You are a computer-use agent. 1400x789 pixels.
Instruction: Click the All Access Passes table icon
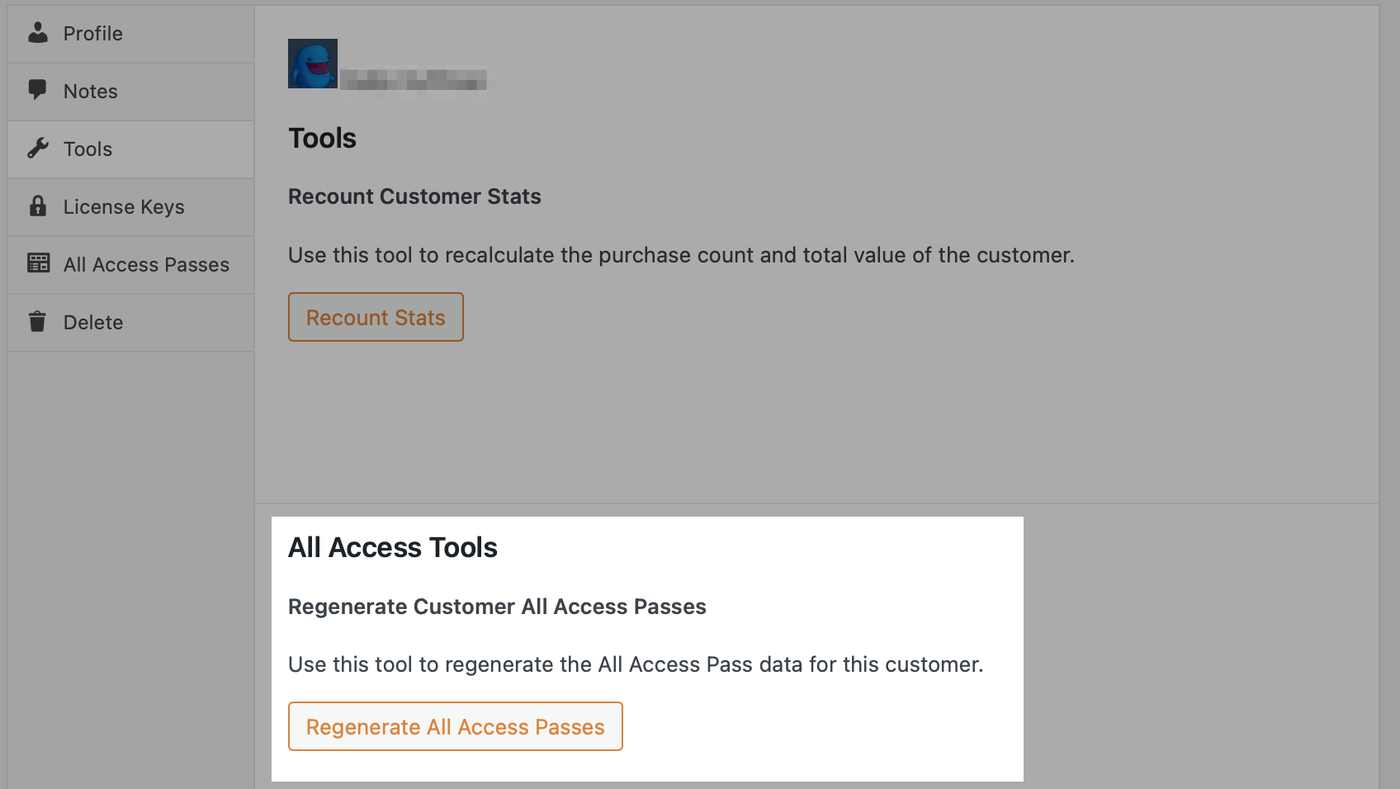pyautogui.click(x=38, y=263)
